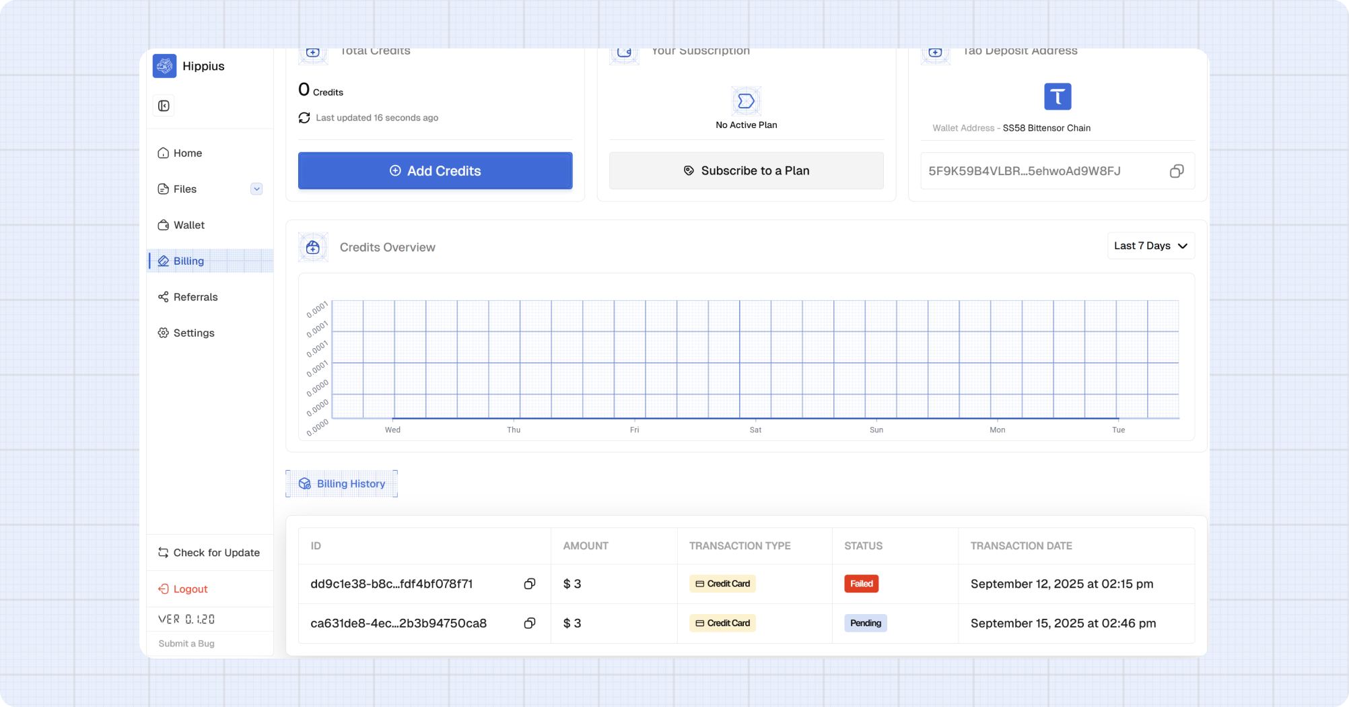
Task: Copy transaction ID dd9c1e38-b8c…fdf4bf078f71
Action: (x=530, y=584)
